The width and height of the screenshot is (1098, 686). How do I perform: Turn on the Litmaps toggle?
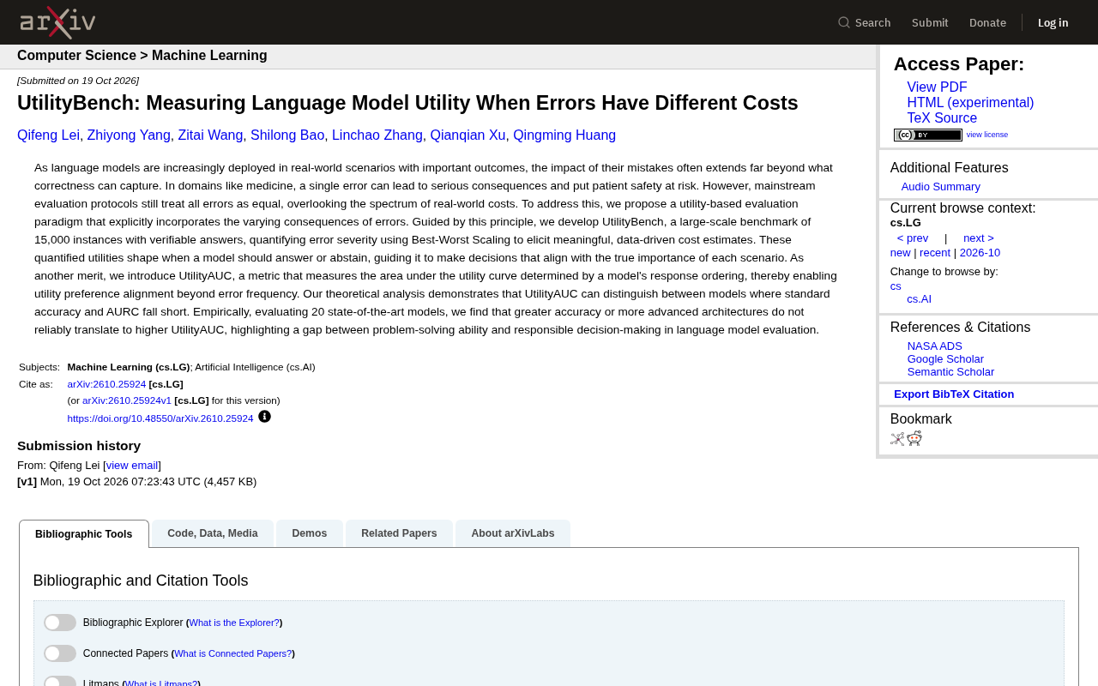point(60,682)
